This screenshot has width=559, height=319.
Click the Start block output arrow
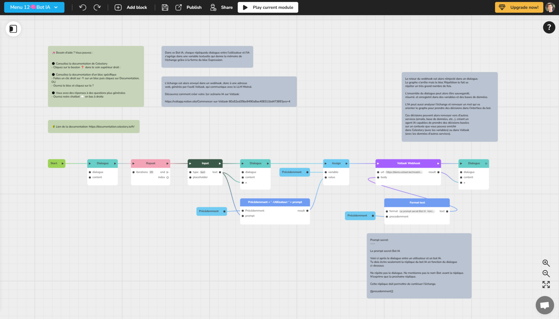pos(63,163)
